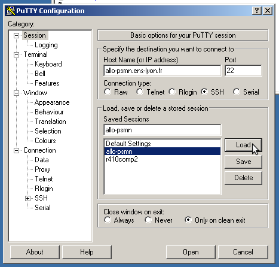
Task: Open the Logging category
Action: [46, 45]
